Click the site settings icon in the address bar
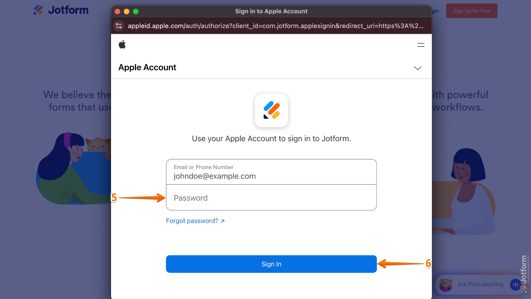Viewport: 531px width, 299px height. [118, 26]
